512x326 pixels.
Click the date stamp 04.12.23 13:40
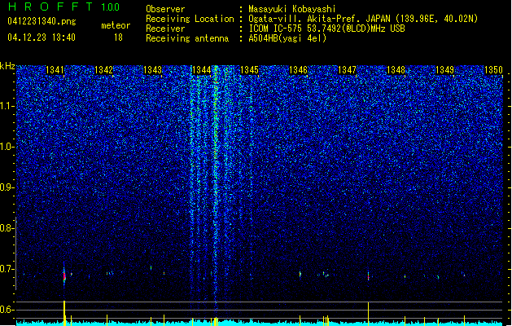point(42,37)
